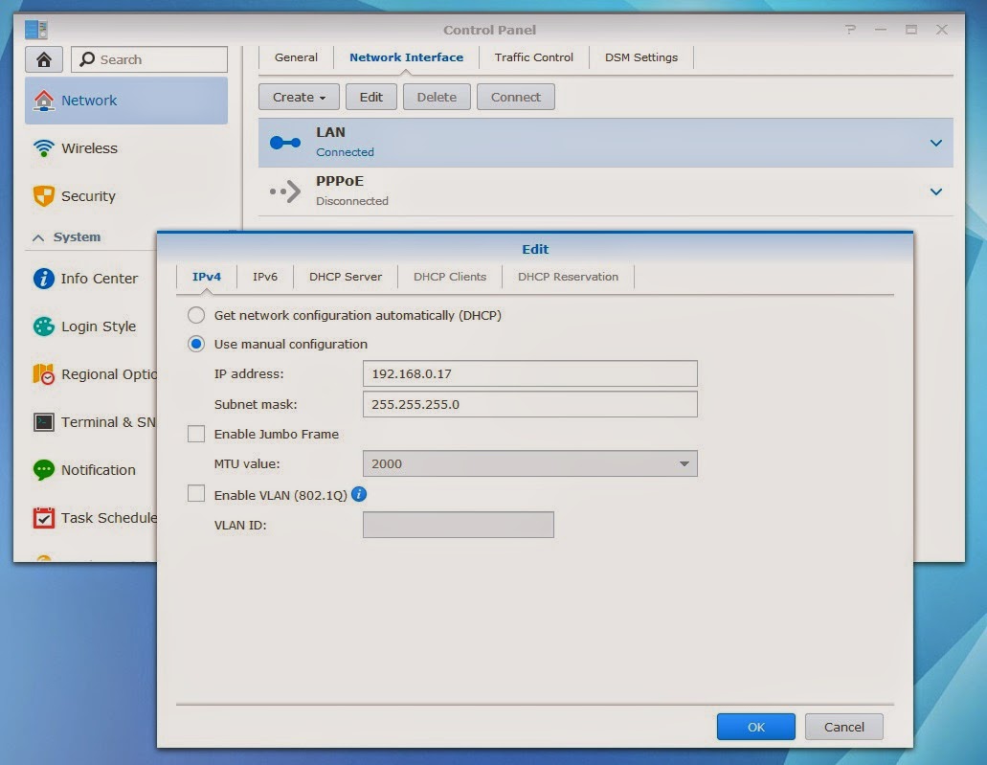
Task: Select Use manual configuration option
Action: click(x=195, y=344)
